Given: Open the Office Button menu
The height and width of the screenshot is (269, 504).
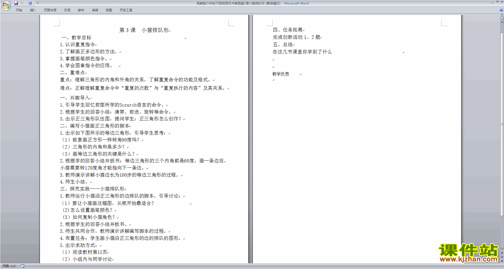Looking at the screenshot, I should 6,5.
